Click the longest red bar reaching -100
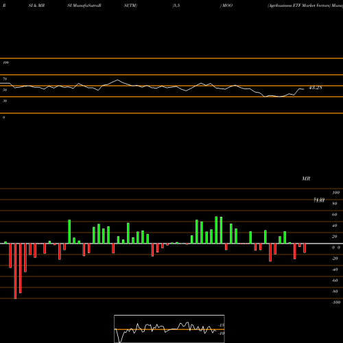The width and height of the screenshot is (343, 343). click(x=15, y=271)
